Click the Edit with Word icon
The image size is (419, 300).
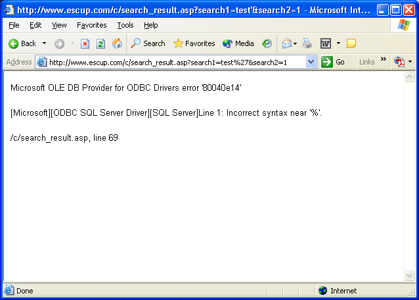[326, 43]
